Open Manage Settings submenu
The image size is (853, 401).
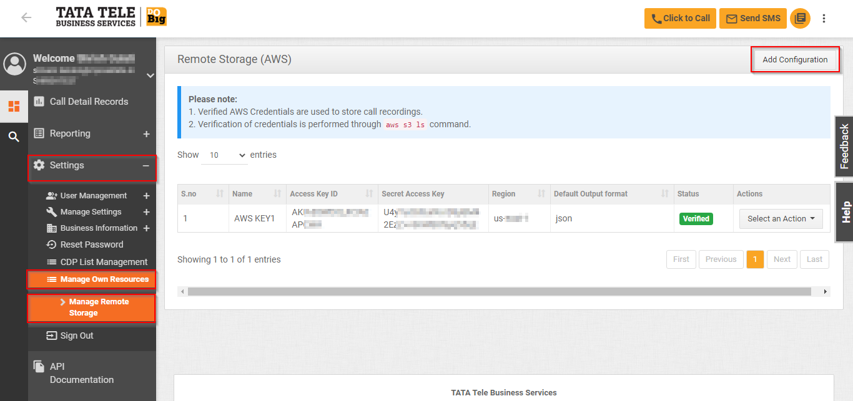point(91,212)
